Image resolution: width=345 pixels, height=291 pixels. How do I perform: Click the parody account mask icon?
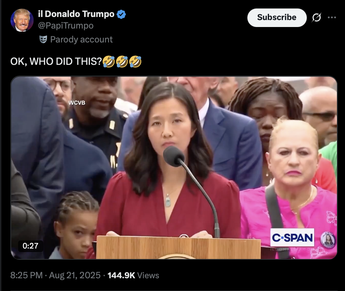tap(43, 39)
